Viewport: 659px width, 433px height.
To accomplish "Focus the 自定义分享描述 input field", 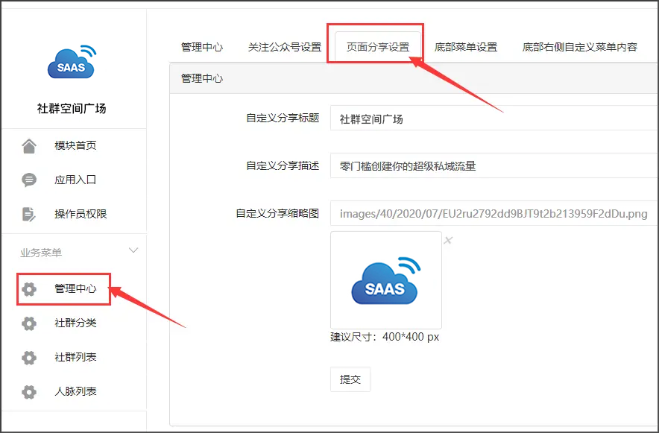I will (x=494, y=165).
